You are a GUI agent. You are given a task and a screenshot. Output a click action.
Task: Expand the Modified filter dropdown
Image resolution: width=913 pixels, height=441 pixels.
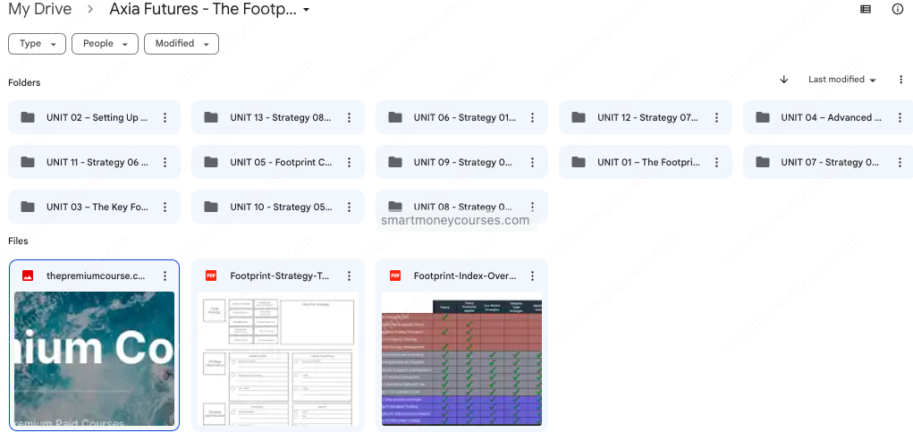(x=182, y=44)
